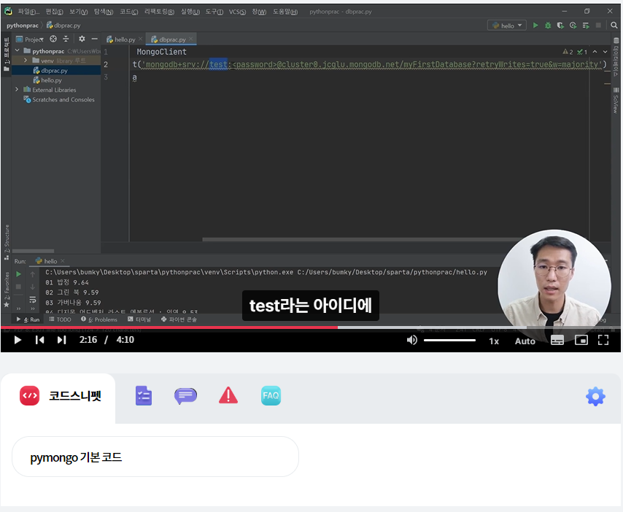623x512 pixels.
Task: Run with the green toolbar play icon
Action: click(x=535, y=26)
